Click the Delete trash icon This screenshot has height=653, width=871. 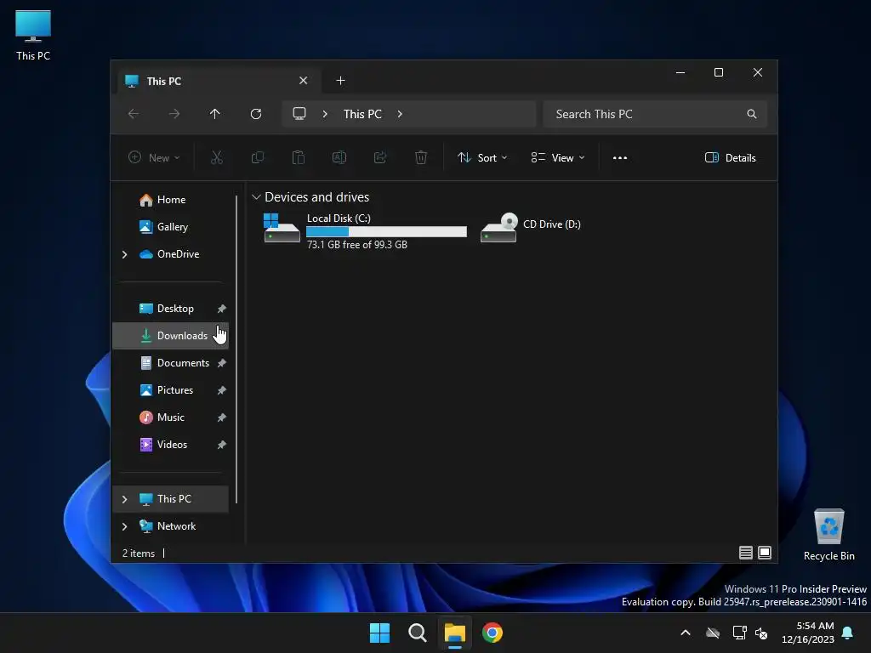[421, 157]
